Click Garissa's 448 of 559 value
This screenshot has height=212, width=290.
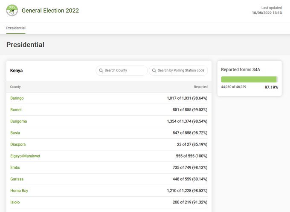190,179
